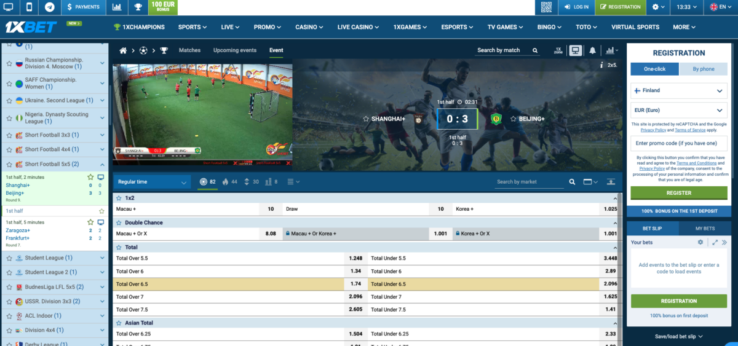Click the Search by match field
This screenshot has width=738, height=346.
[x=504, y=50]
